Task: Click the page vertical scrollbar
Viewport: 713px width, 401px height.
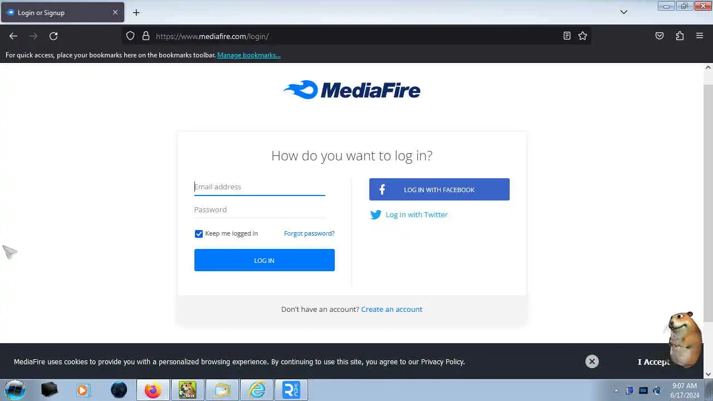Action: pyautogui.click(x=709, y=203)
